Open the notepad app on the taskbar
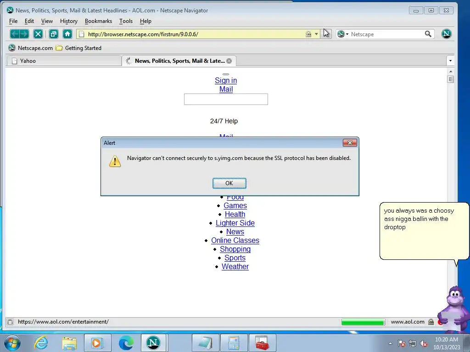Viewport: 470px width, 352px height. (205, 343)
